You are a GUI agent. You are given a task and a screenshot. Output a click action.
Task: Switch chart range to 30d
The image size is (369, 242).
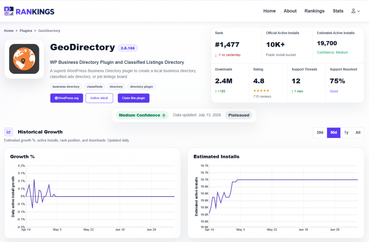pyautogui.click(x=320, y=133)
